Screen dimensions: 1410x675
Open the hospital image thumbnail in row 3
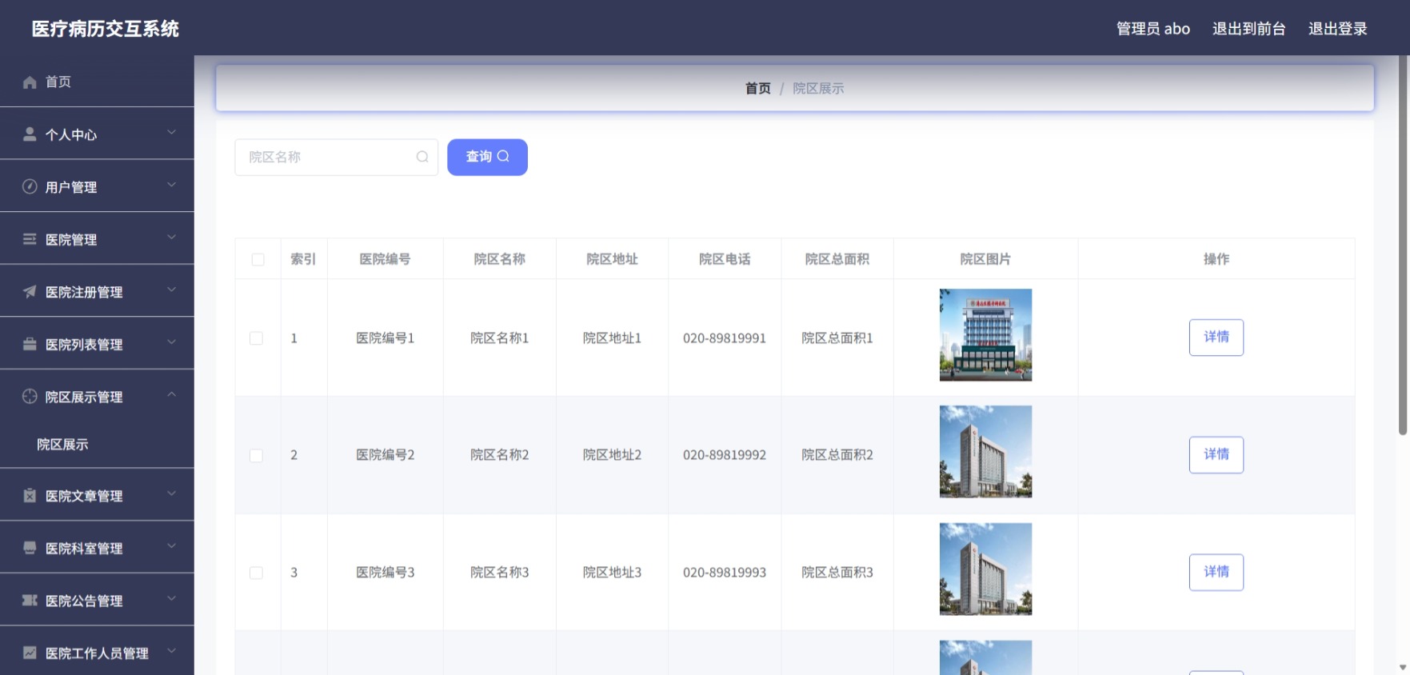click(x=985, y=569)
